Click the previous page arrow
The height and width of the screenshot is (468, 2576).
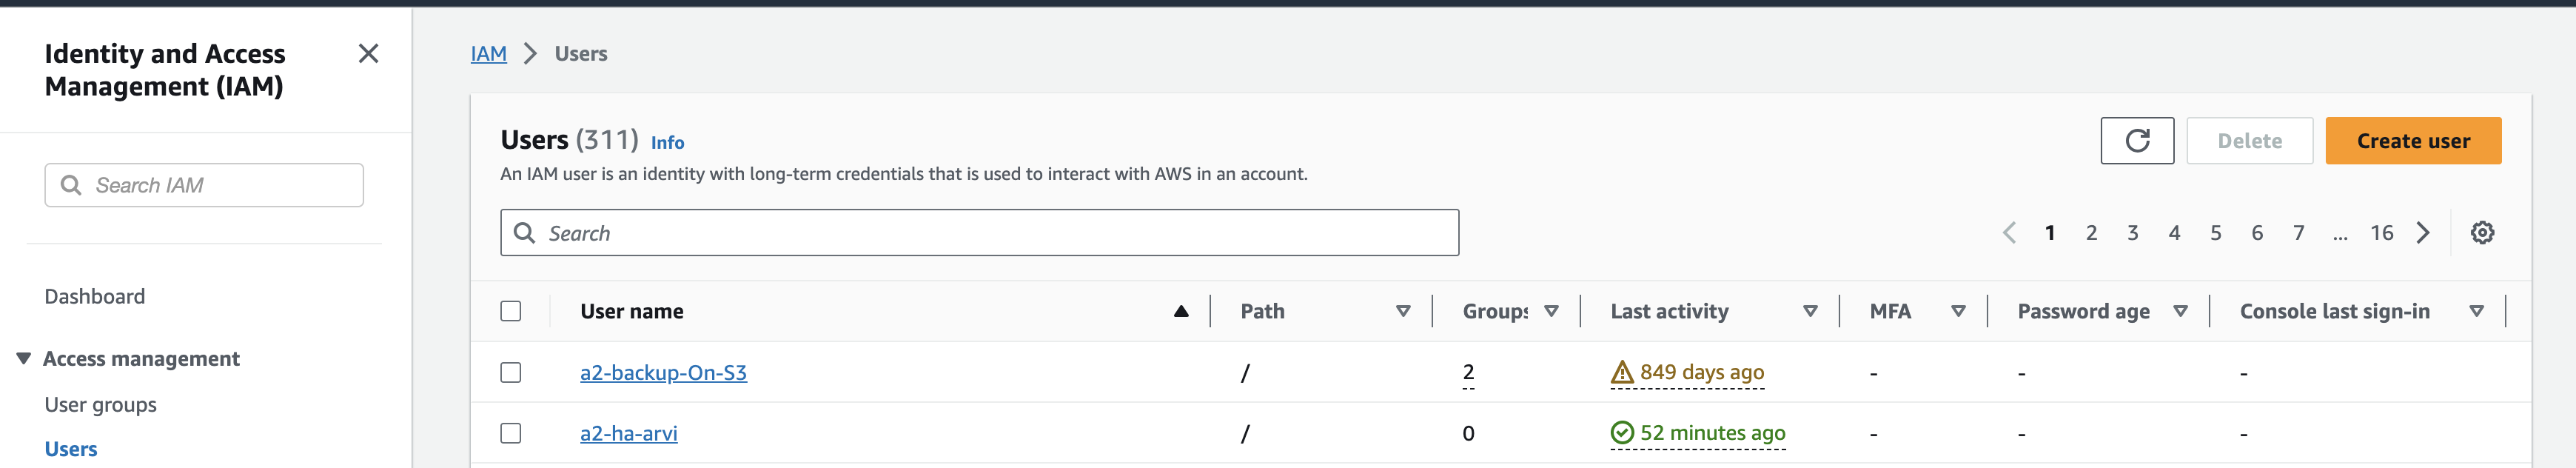[x=2009, y=233]
